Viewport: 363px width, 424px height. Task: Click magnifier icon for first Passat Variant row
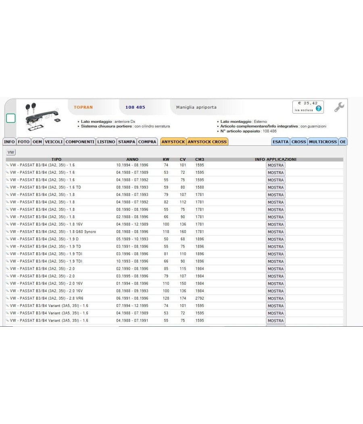click(x=7, y=306)
